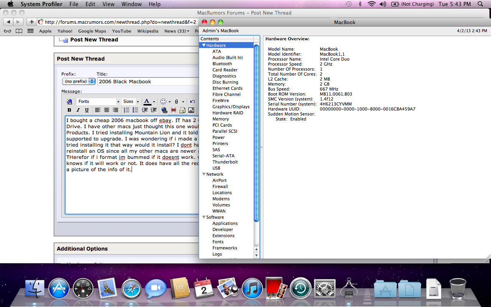Open the text color picker arrow
Viewport: 491px width, 307px height.
click(154, 102)
